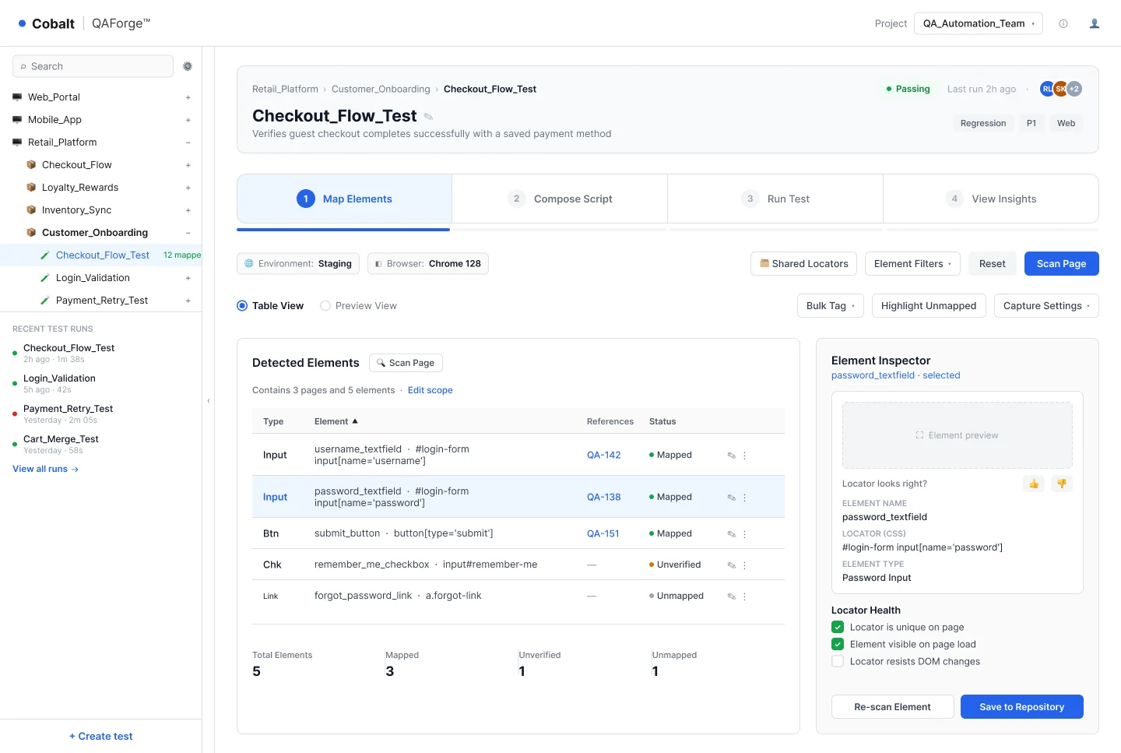Click the Edit scope link

(x=430, y=390)
